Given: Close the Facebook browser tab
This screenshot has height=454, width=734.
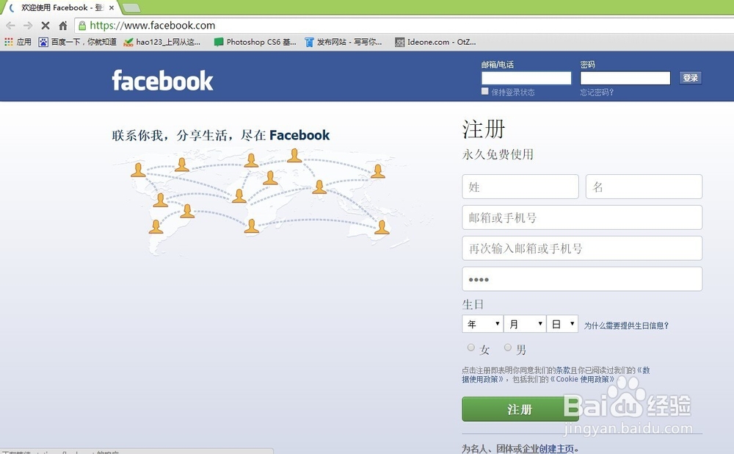Looking at the screenshot, I should click(112, 7).
